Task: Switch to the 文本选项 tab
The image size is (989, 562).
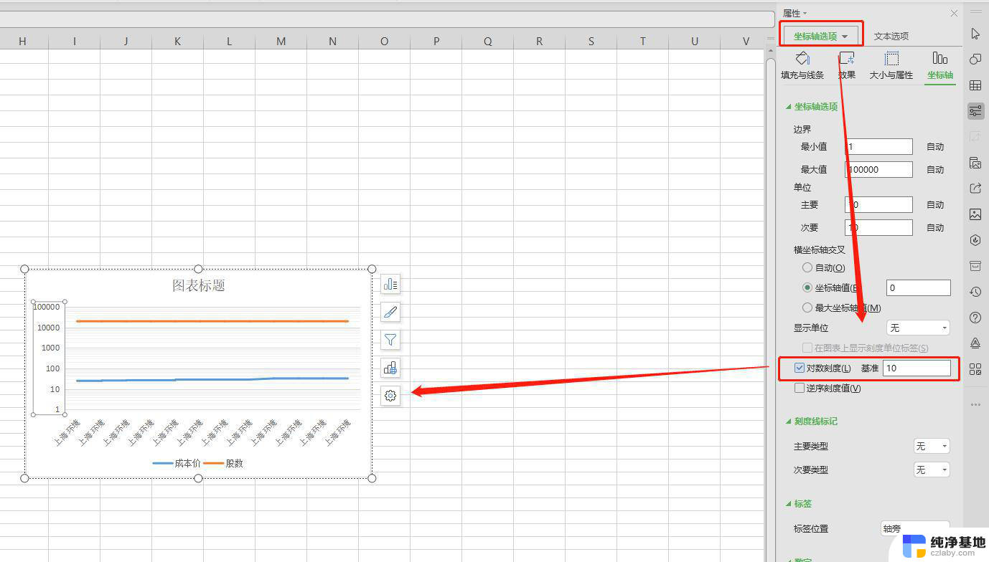Action: pyautogui.click(x=891, y=36)
